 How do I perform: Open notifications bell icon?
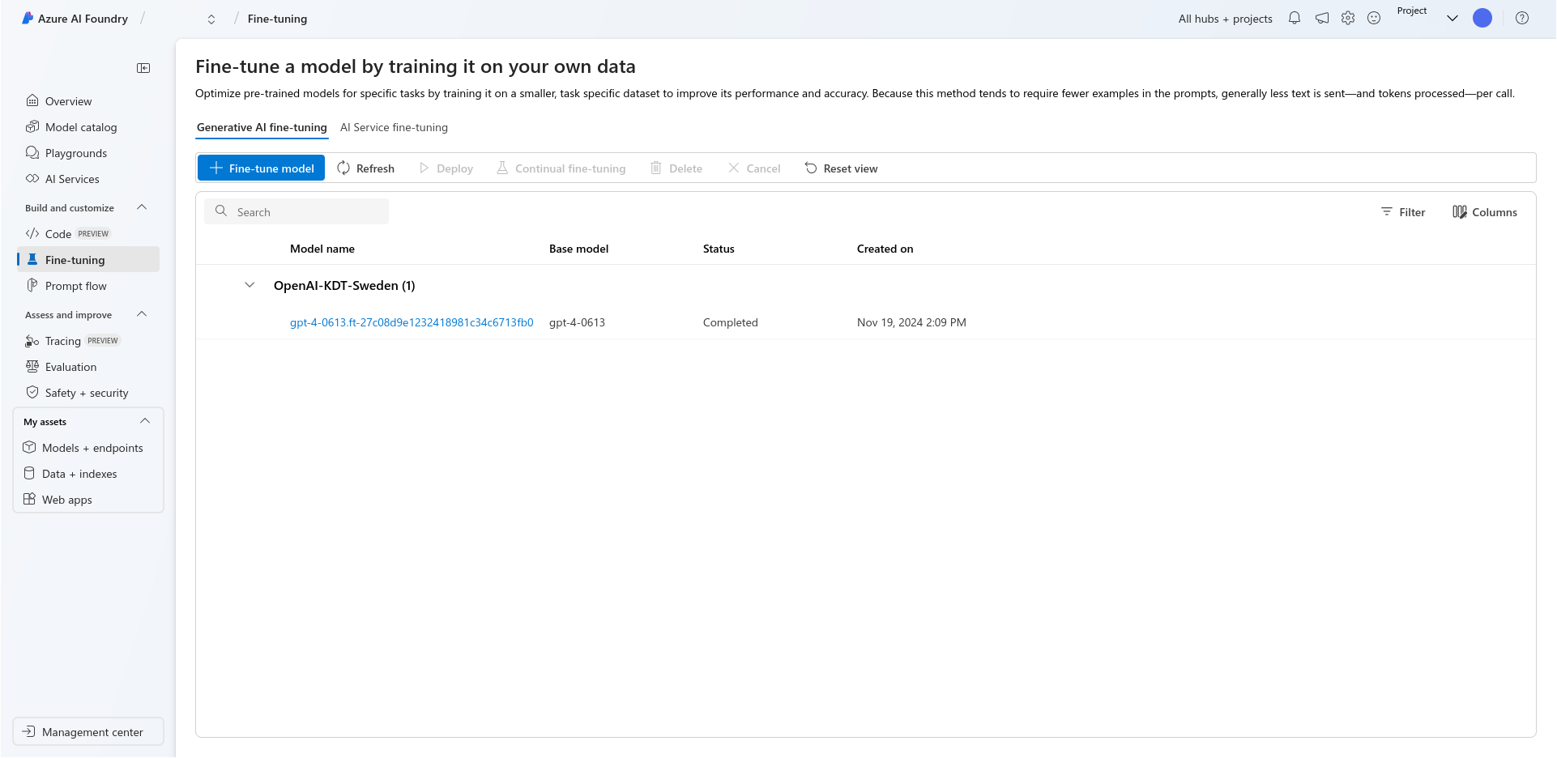[1295, 18]
